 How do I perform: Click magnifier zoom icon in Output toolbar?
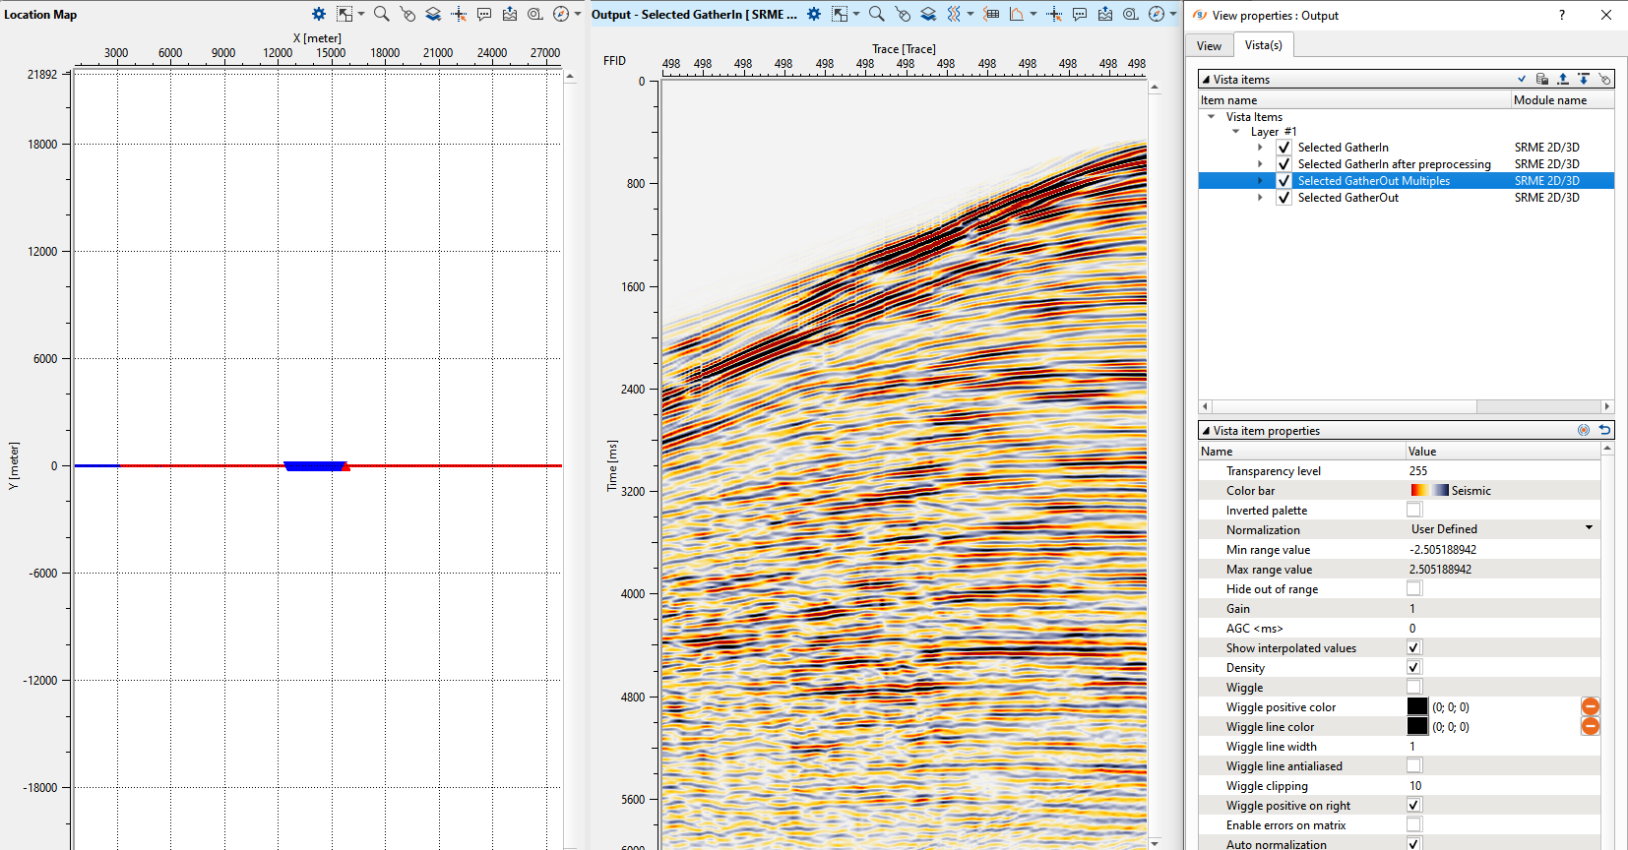point(876,14)
